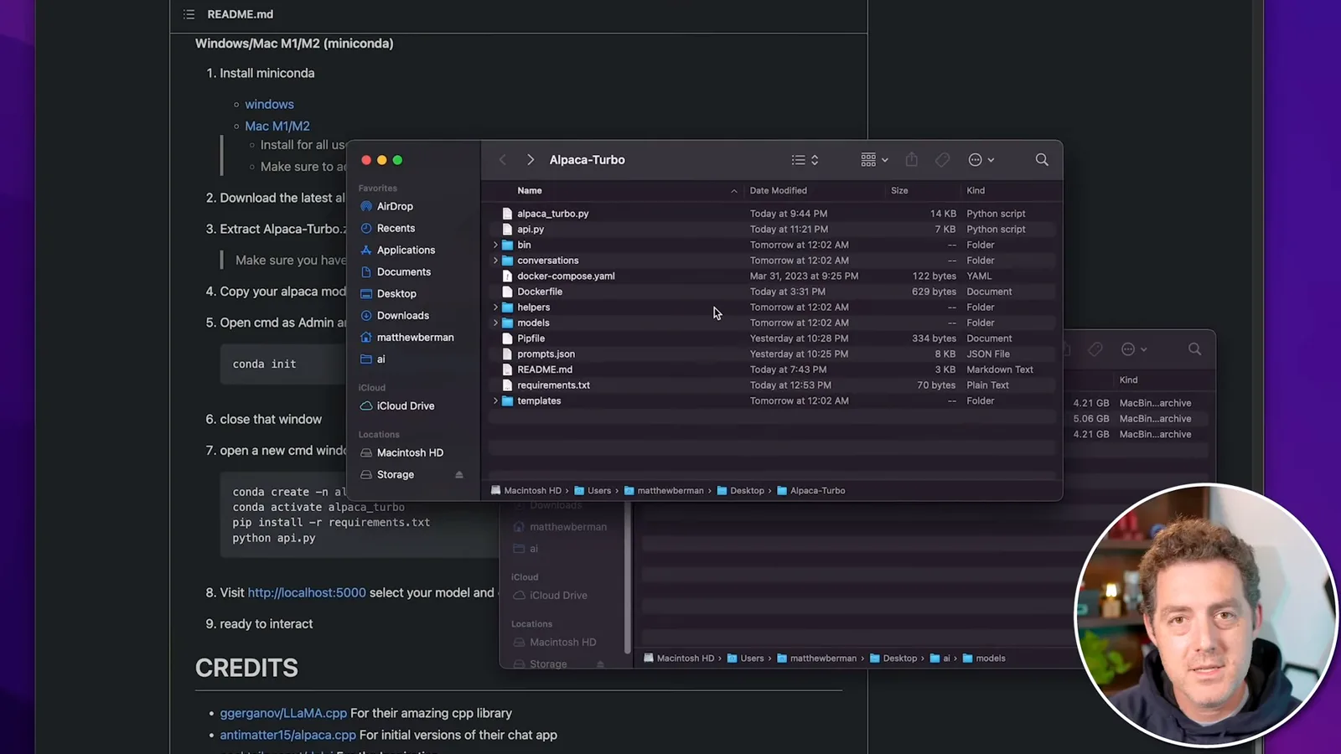This screenshot has height=754, width=1341.
Task: Expand the conversations folder disclosure arrow
Action: click(495, 261)
